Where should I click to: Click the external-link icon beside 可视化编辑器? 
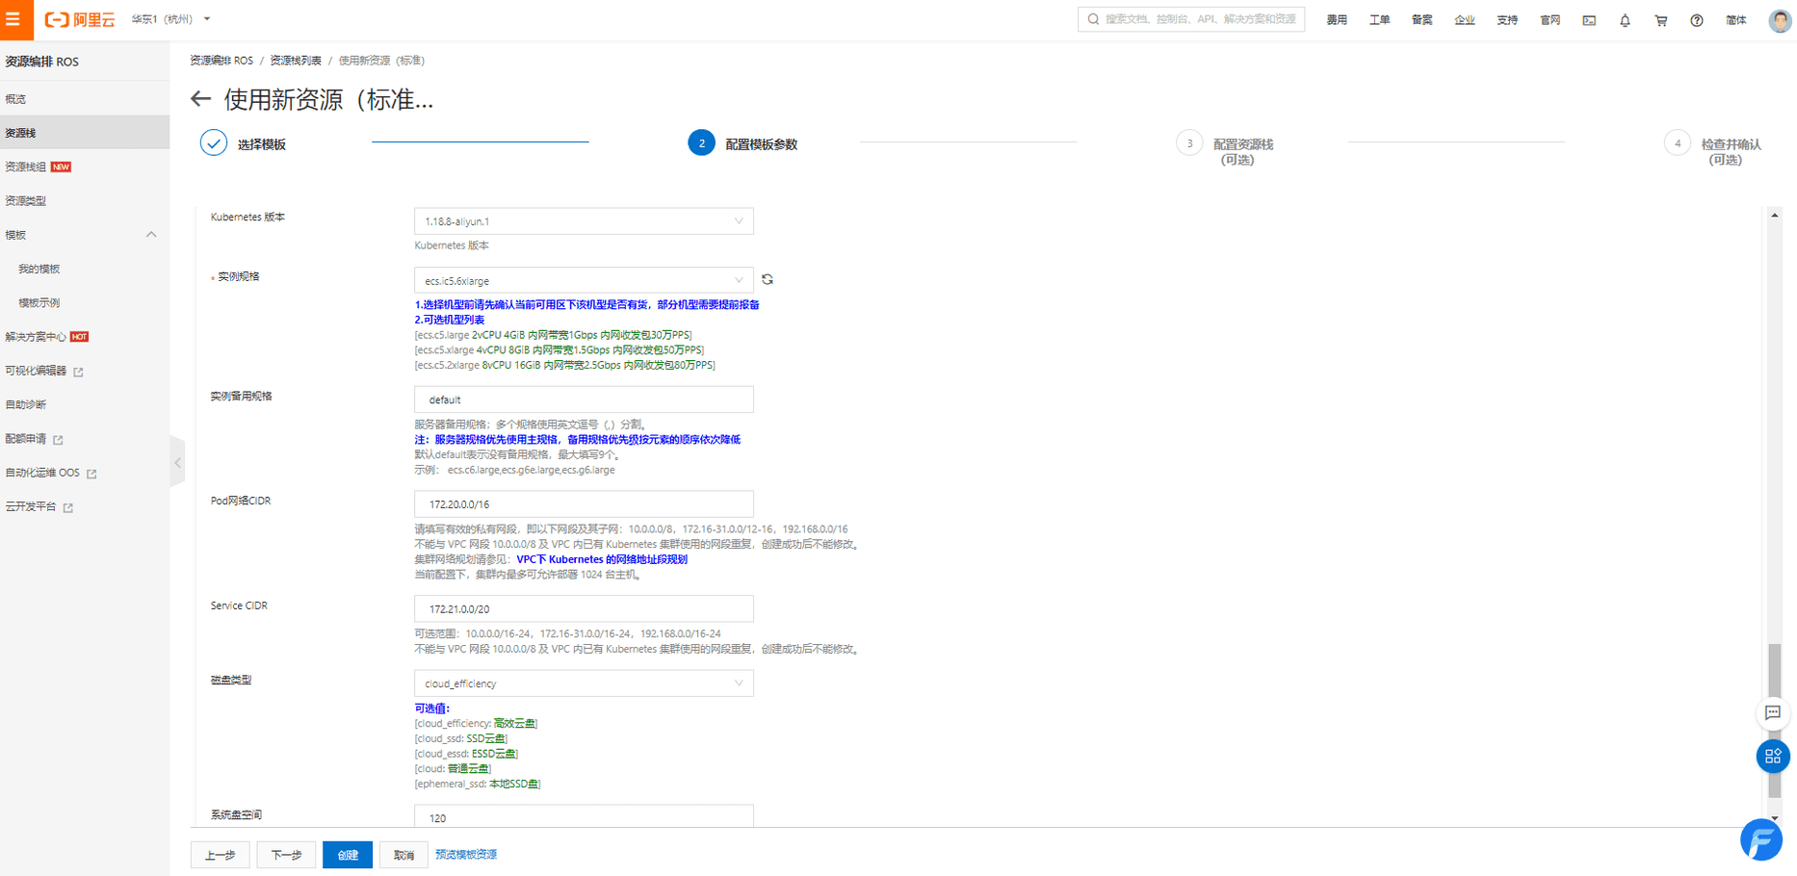pyautogui.click(x=79, y=372)
